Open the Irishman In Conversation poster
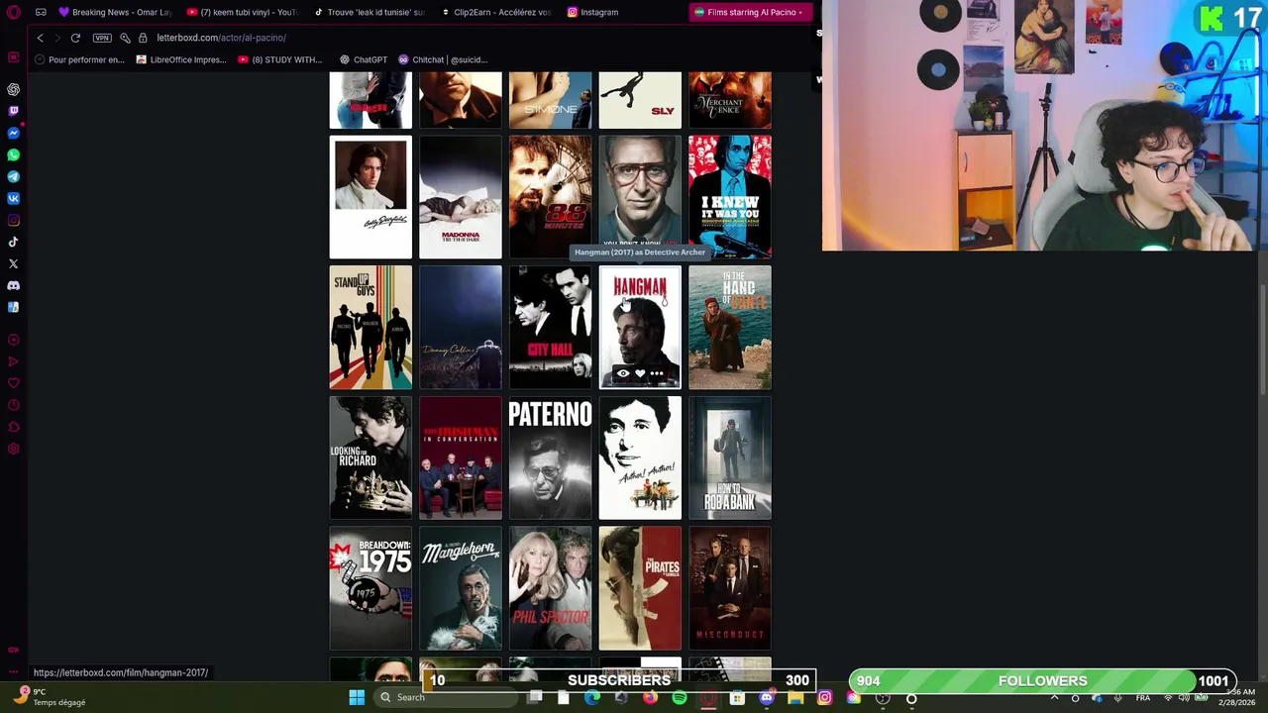The height and width of the screenshot is (713, 1268). click(461, 458)
